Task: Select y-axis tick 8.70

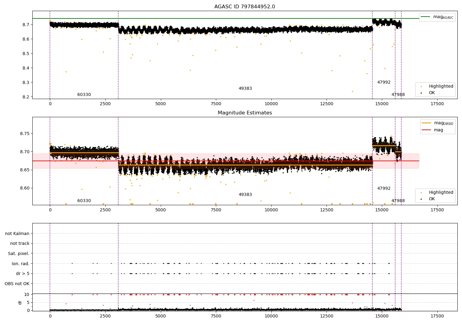Action: click(x=25, y=152)
